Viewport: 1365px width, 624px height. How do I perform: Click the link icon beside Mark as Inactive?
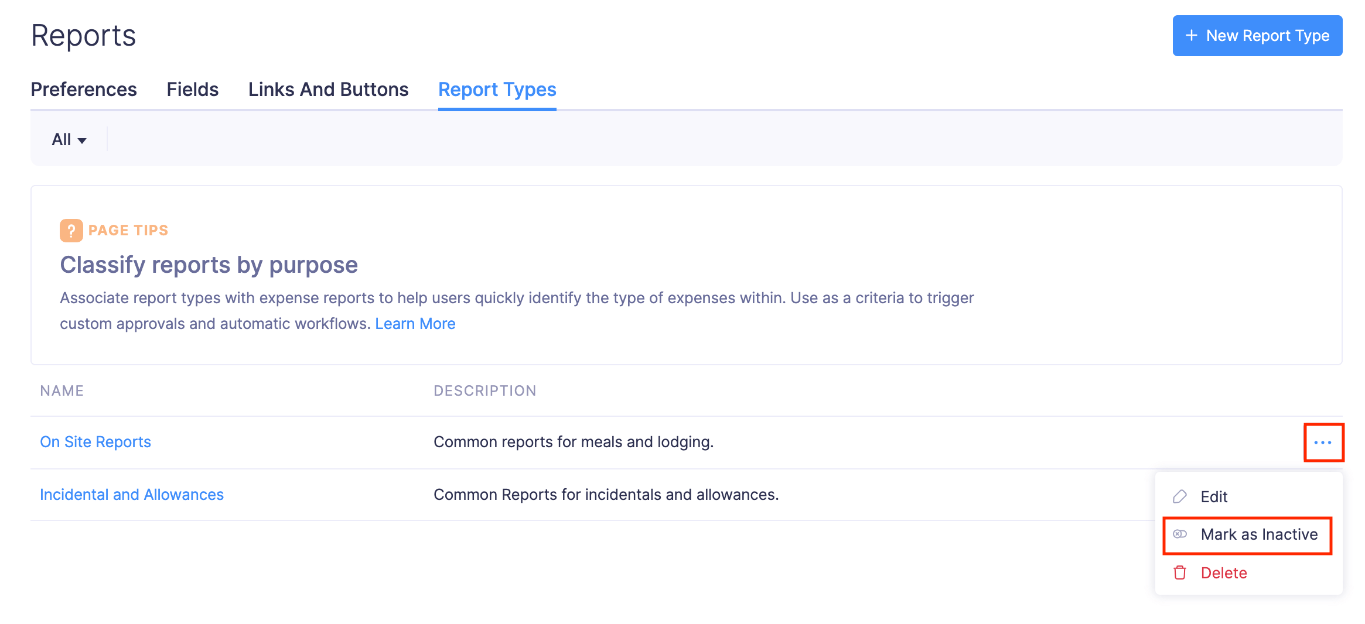point(1179,534)
